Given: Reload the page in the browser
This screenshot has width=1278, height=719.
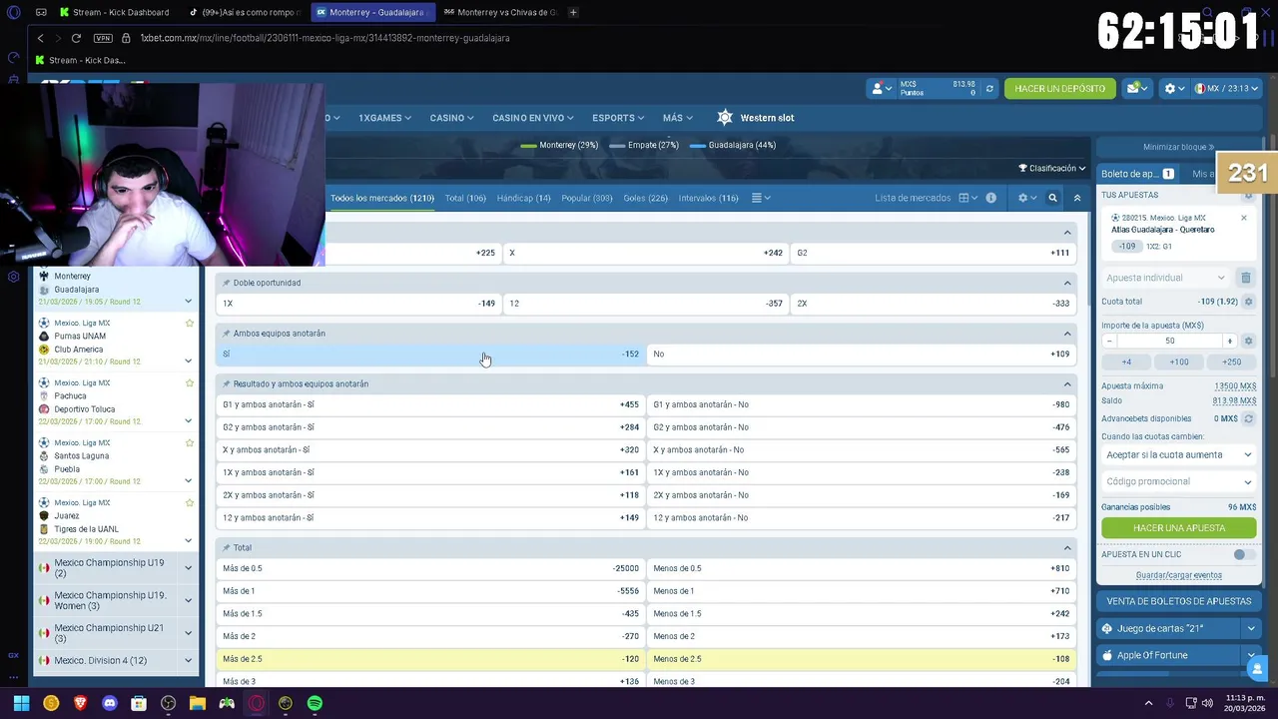Looking at the screenshot, I should [76, 38].
